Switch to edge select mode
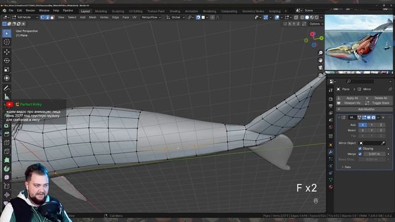Viewport: 395px width, 222px height. 47,17
